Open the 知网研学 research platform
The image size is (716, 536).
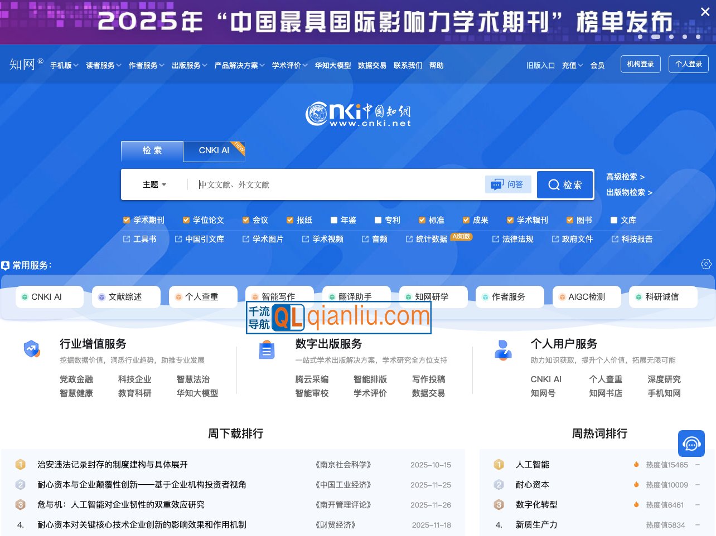pos(433,297)
